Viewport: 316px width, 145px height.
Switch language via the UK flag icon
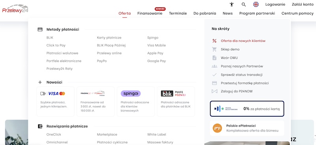click(256, 4)
